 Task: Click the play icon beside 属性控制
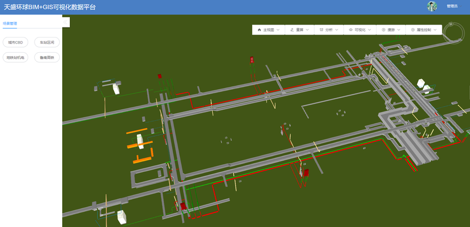click(413, 30)
